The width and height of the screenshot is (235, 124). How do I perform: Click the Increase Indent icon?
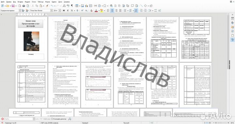[141, 10]
